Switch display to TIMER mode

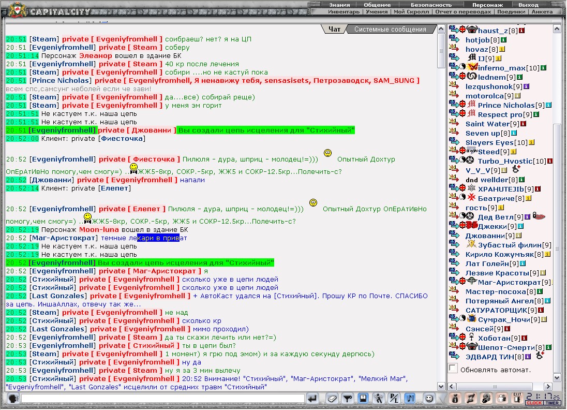[x=552, y=402]
